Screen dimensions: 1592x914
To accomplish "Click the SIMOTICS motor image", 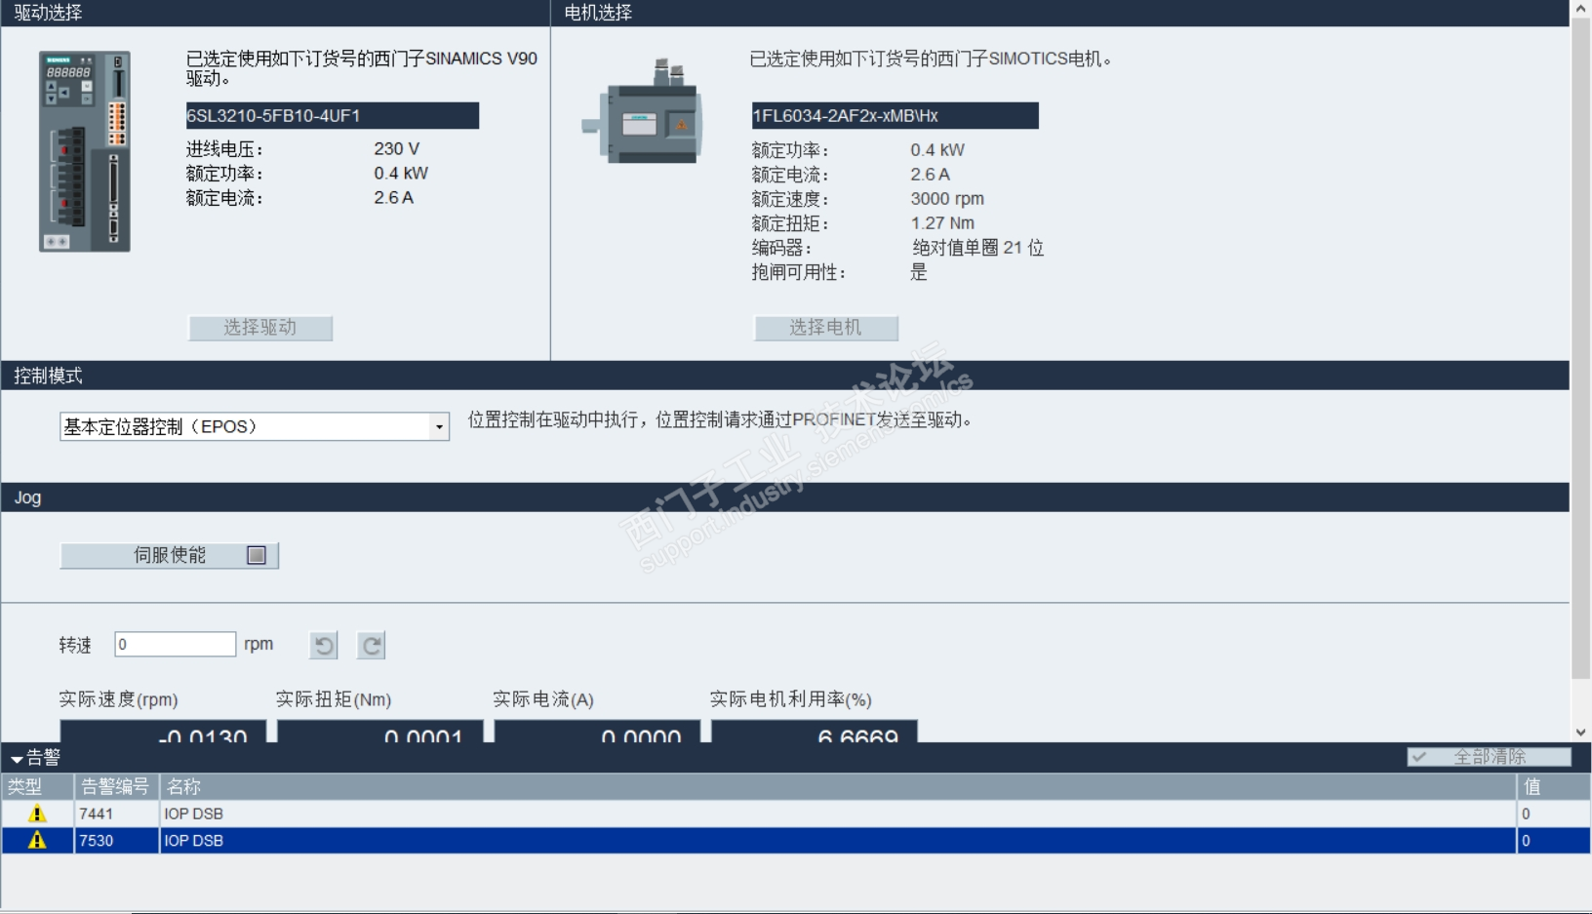I will pos(643,112).
